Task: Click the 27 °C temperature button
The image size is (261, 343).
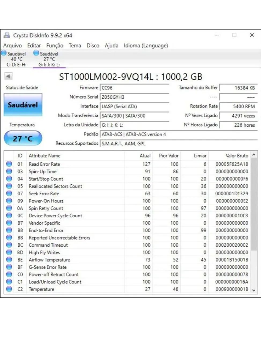Action: (23, 138)
